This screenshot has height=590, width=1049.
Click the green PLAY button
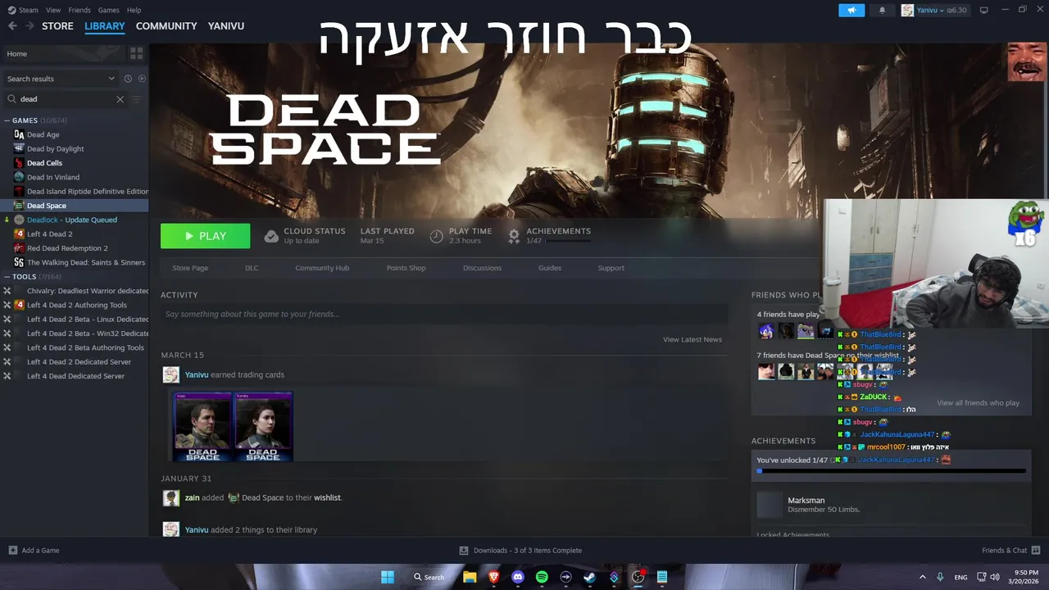[205, 236]
